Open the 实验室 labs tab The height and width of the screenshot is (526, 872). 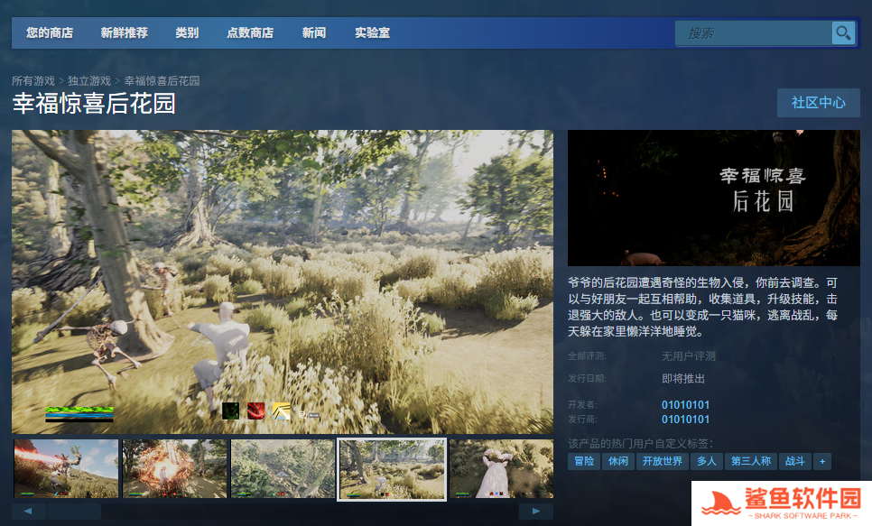[x=372, y=33]
